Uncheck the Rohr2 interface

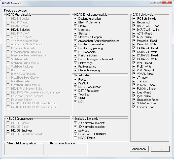click(x=75, y=80)
